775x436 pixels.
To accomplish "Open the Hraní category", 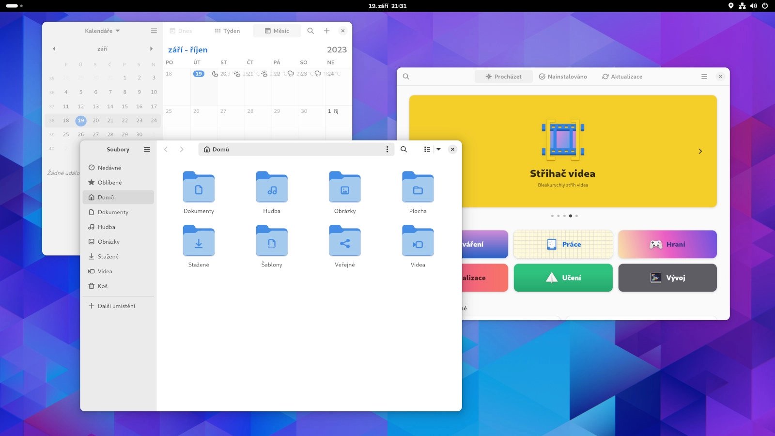I will pos(667,244).
